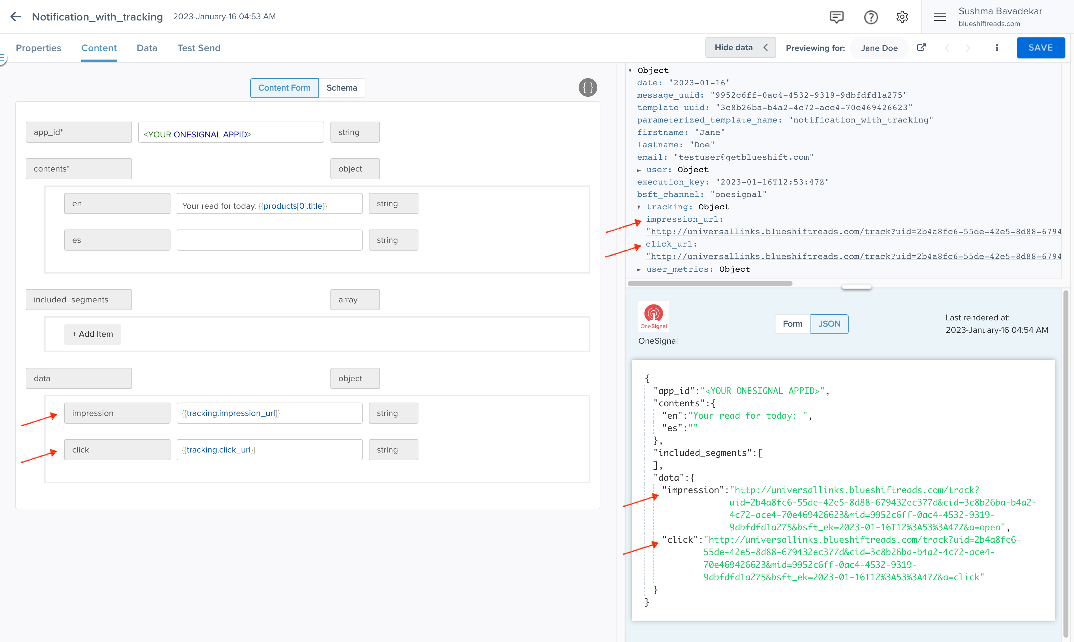Expand the user Object node

[639, 170]
